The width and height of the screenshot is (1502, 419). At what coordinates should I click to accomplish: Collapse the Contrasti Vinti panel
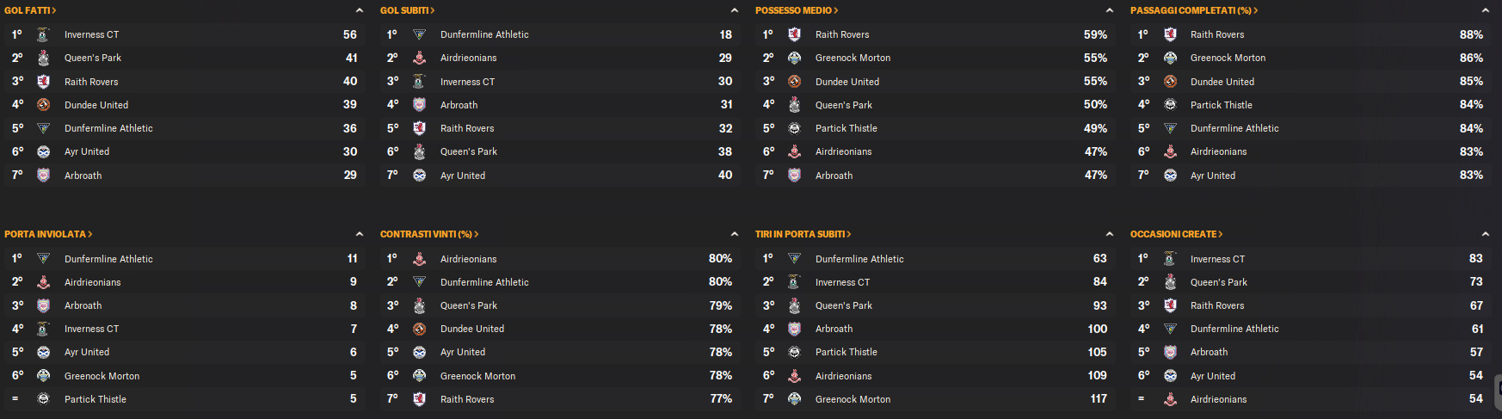pyautogui.click(x=734, y=234)
